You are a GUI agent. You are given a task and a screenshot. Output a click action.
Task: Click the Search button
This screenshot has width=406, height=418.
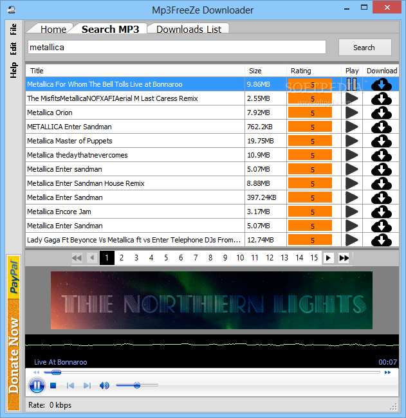pyautogui.click(x=365, y=48)
